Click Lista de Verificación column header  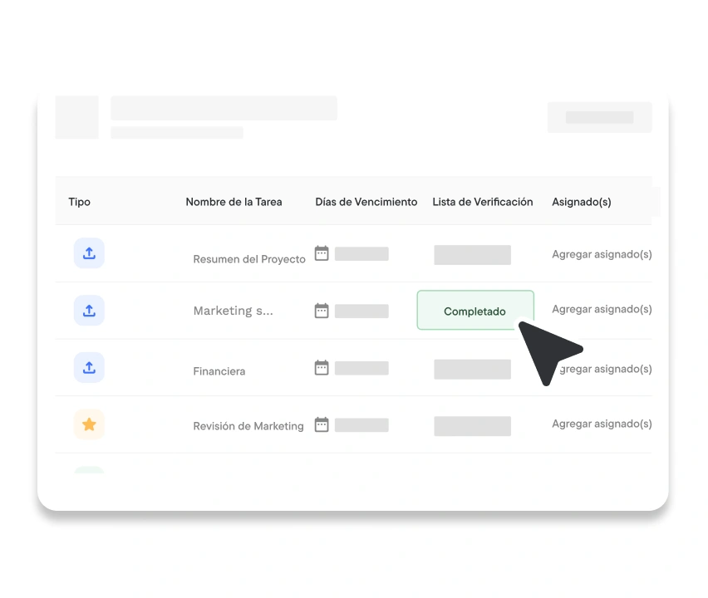click(482, 202)
